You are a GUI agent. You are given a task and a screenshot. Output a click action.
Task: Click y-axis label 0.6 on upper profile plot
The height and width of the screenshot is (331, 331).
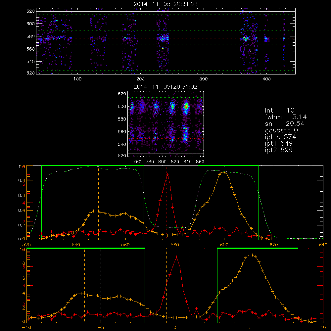(22, 196)
